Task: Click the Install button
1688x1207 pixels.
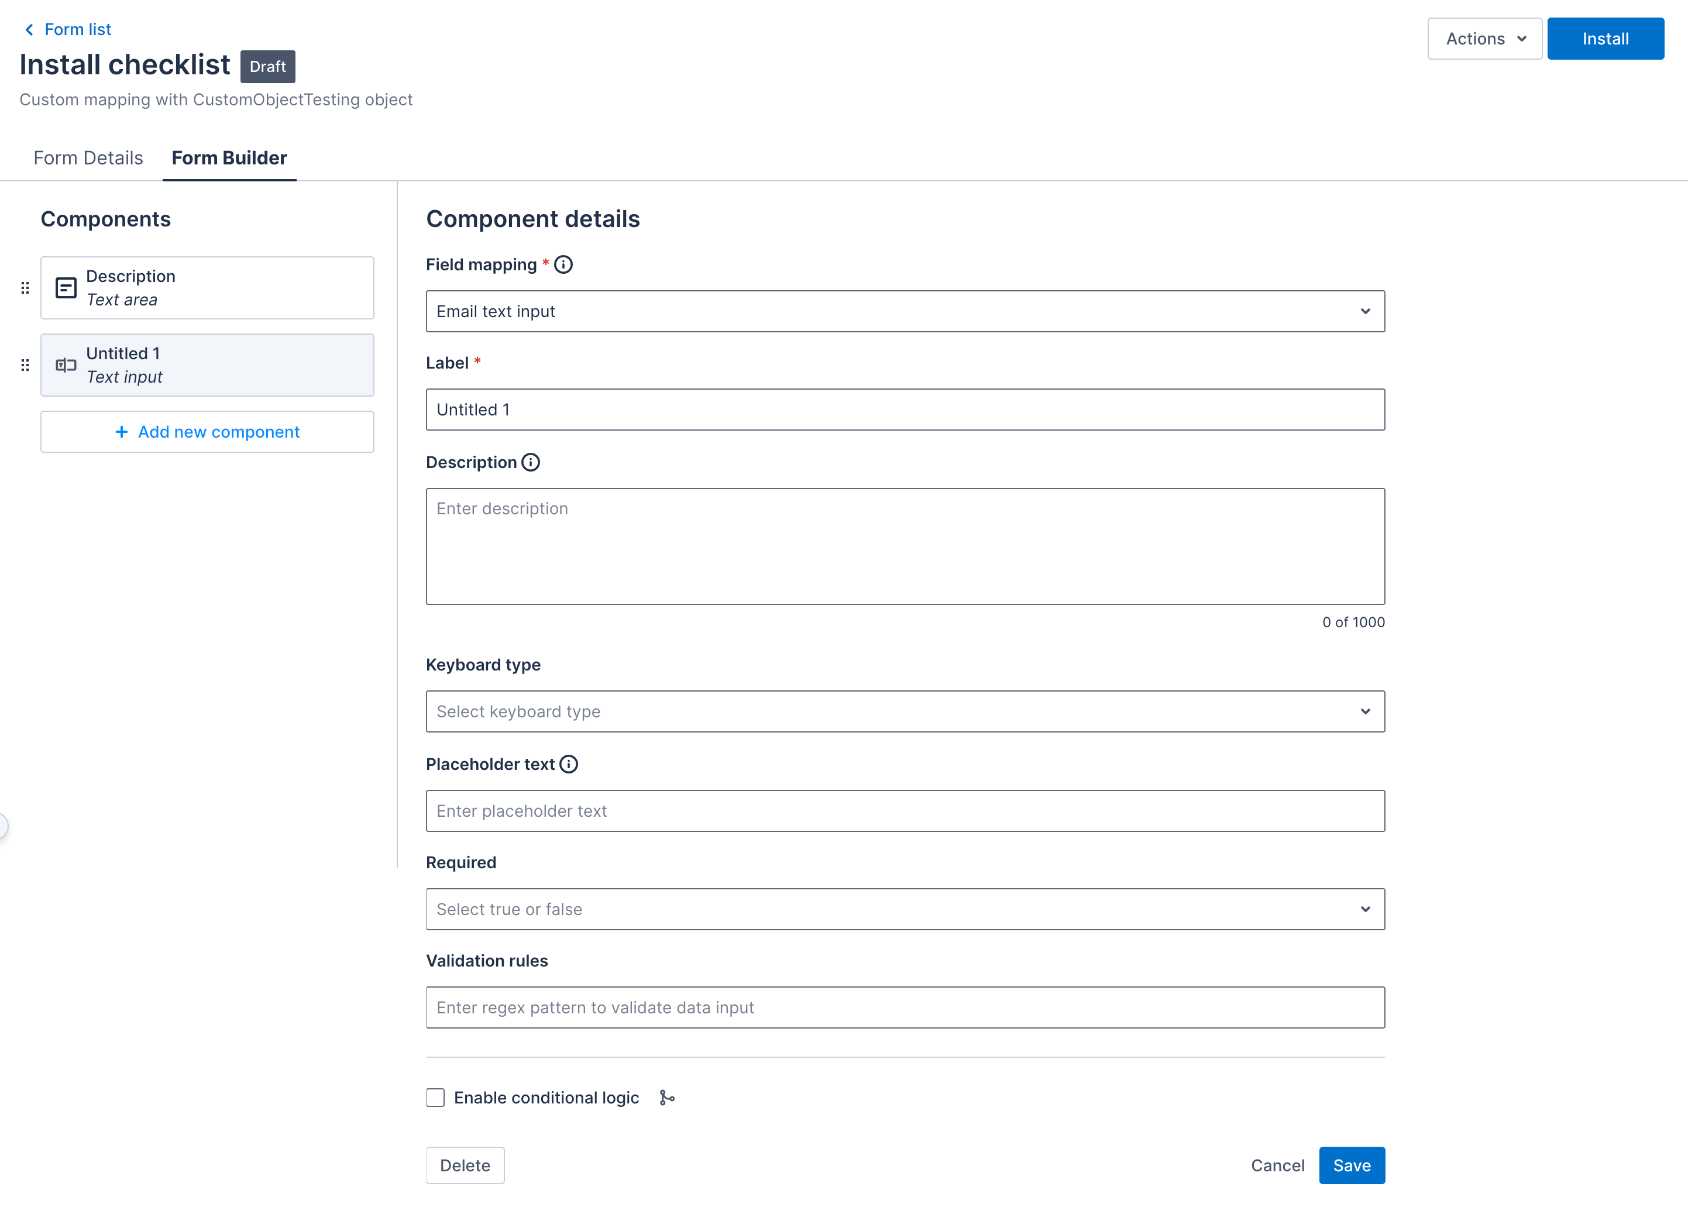Action: (x=1605, y=39)
